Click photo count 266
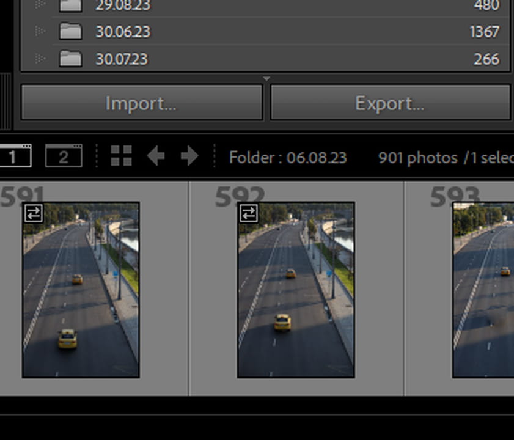The width and height of the screenshot is (514, 440). click(x=486, y=59)
